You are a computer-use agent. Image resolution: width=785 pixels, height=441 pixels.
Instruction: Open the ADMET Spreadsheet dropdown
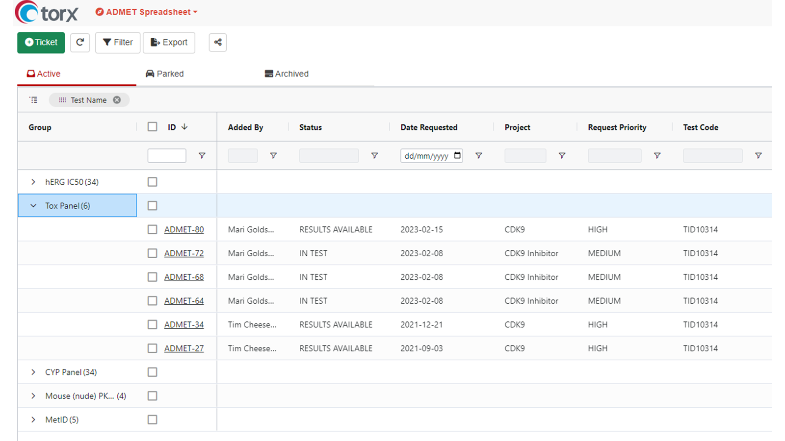(x=147, y=12)
